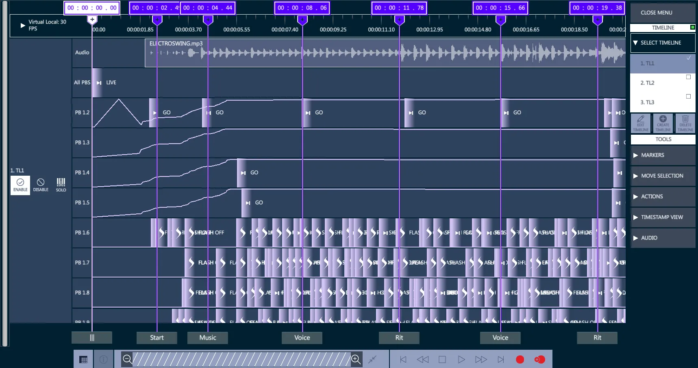Skip to the timeline end
The image size is (698, 368).
click(x=501, y=359)
